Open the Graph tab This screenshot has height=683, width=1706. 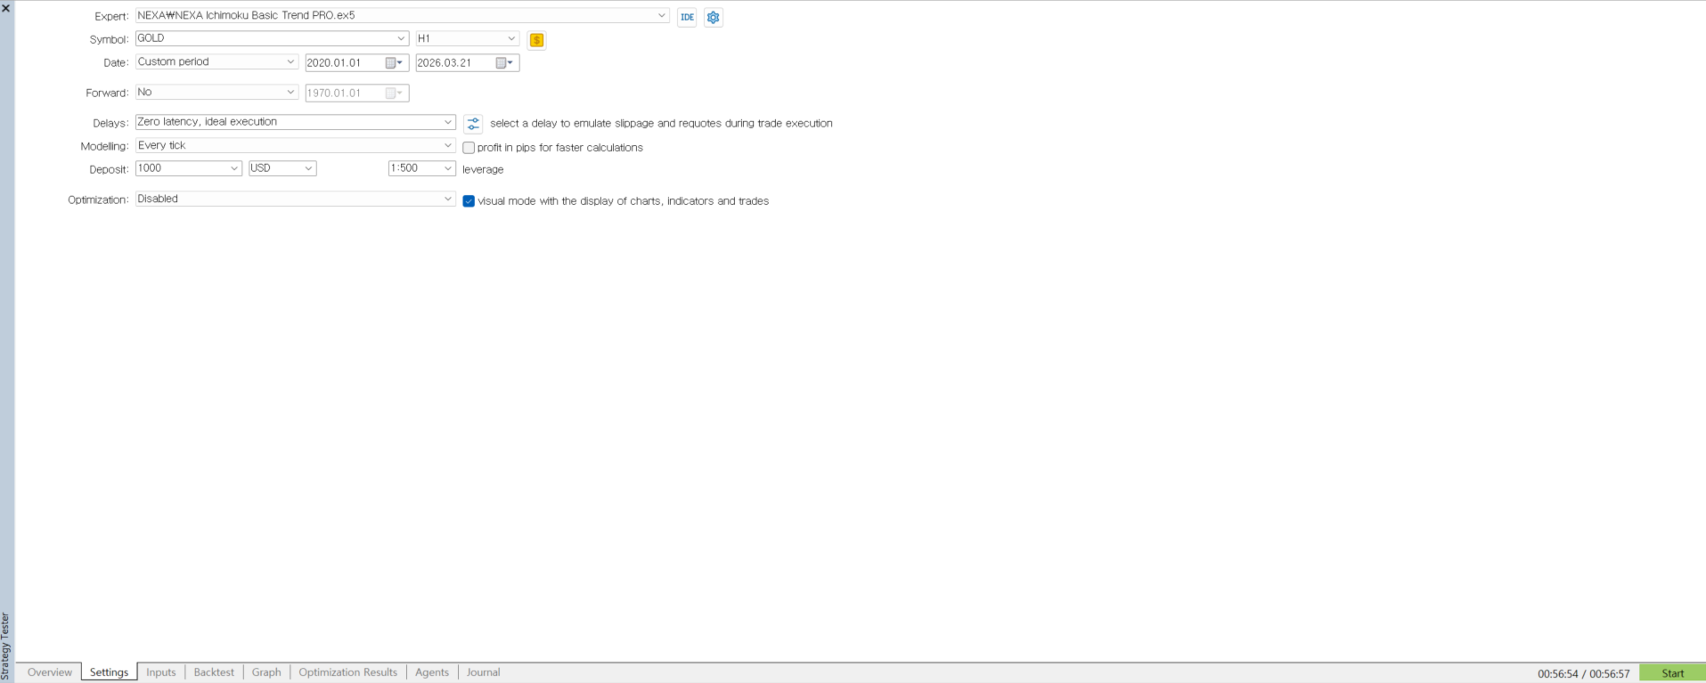[x=266, y=672]
